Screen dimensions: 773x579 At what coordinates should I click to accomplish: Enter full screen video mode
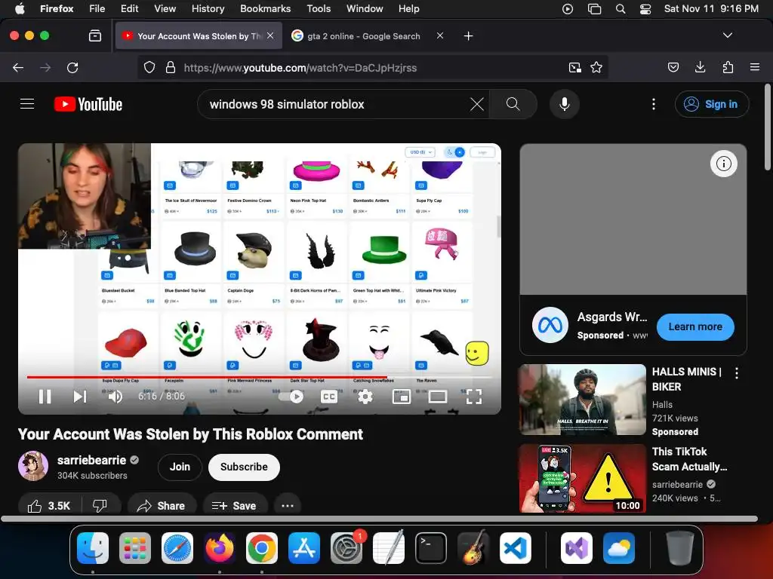(474, 397)
